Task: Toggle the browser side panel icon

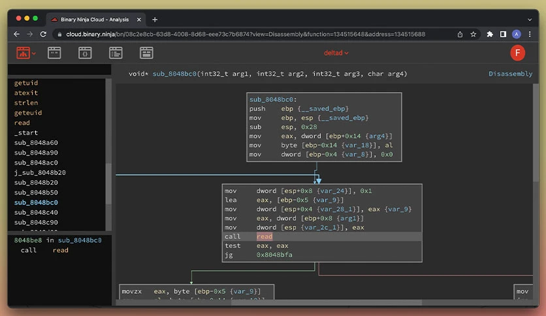Action: 503,34
